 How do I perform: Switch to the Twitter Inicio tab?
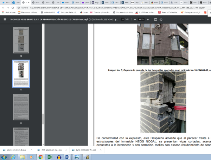pyautogui.click(x=6, y=2)
